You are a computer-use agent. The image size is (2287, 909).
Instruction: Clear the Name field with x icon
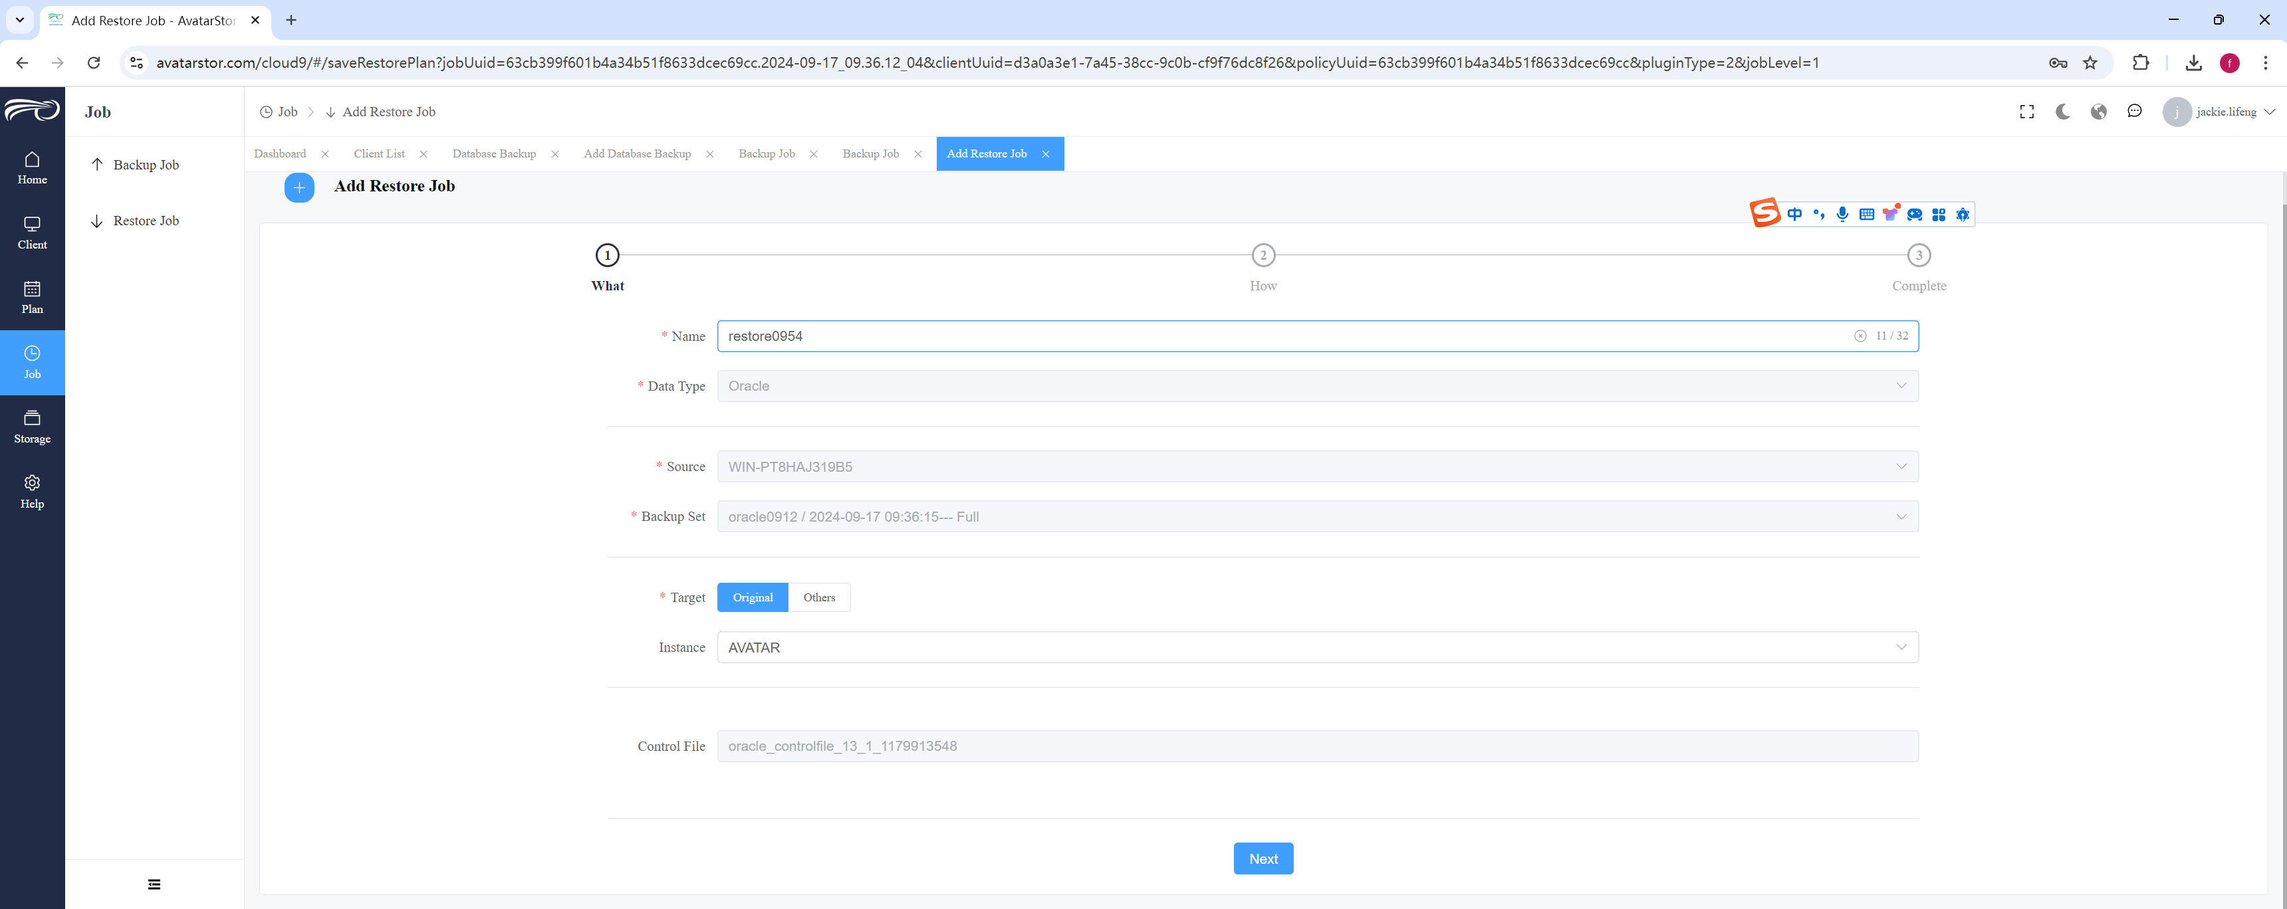point(1859,336)
